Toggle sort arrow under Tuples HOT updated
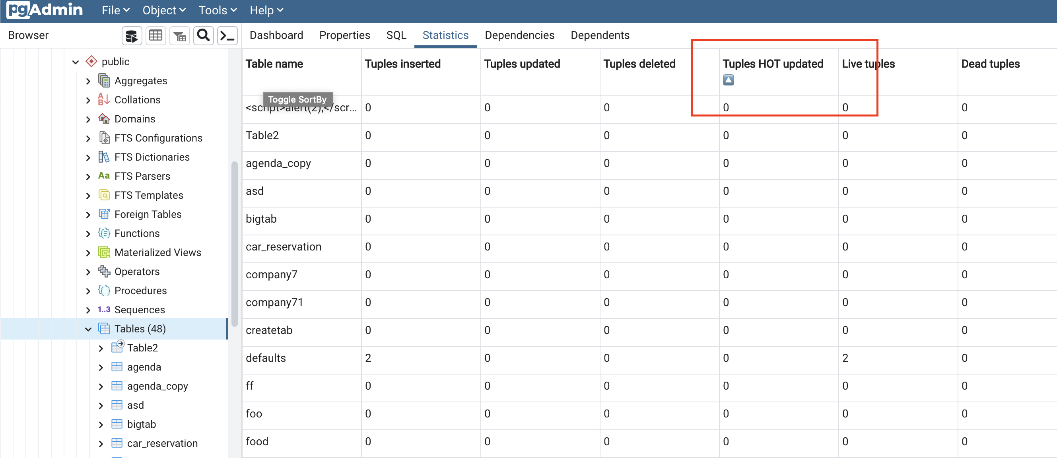The height and width of the screenshot is (458, 1057). coord(728,80)
